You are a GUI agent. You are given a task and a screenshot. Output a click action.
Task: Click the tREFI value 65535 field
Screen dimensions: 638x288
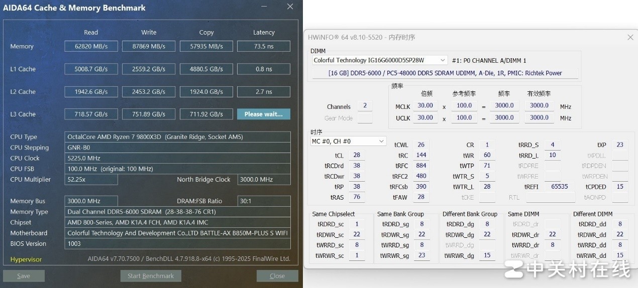(559, 187)
